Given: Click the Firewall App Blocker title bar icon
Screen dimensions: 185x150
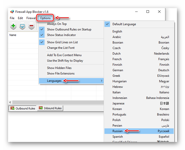Looking at the screenshot, I should [12, 12].
